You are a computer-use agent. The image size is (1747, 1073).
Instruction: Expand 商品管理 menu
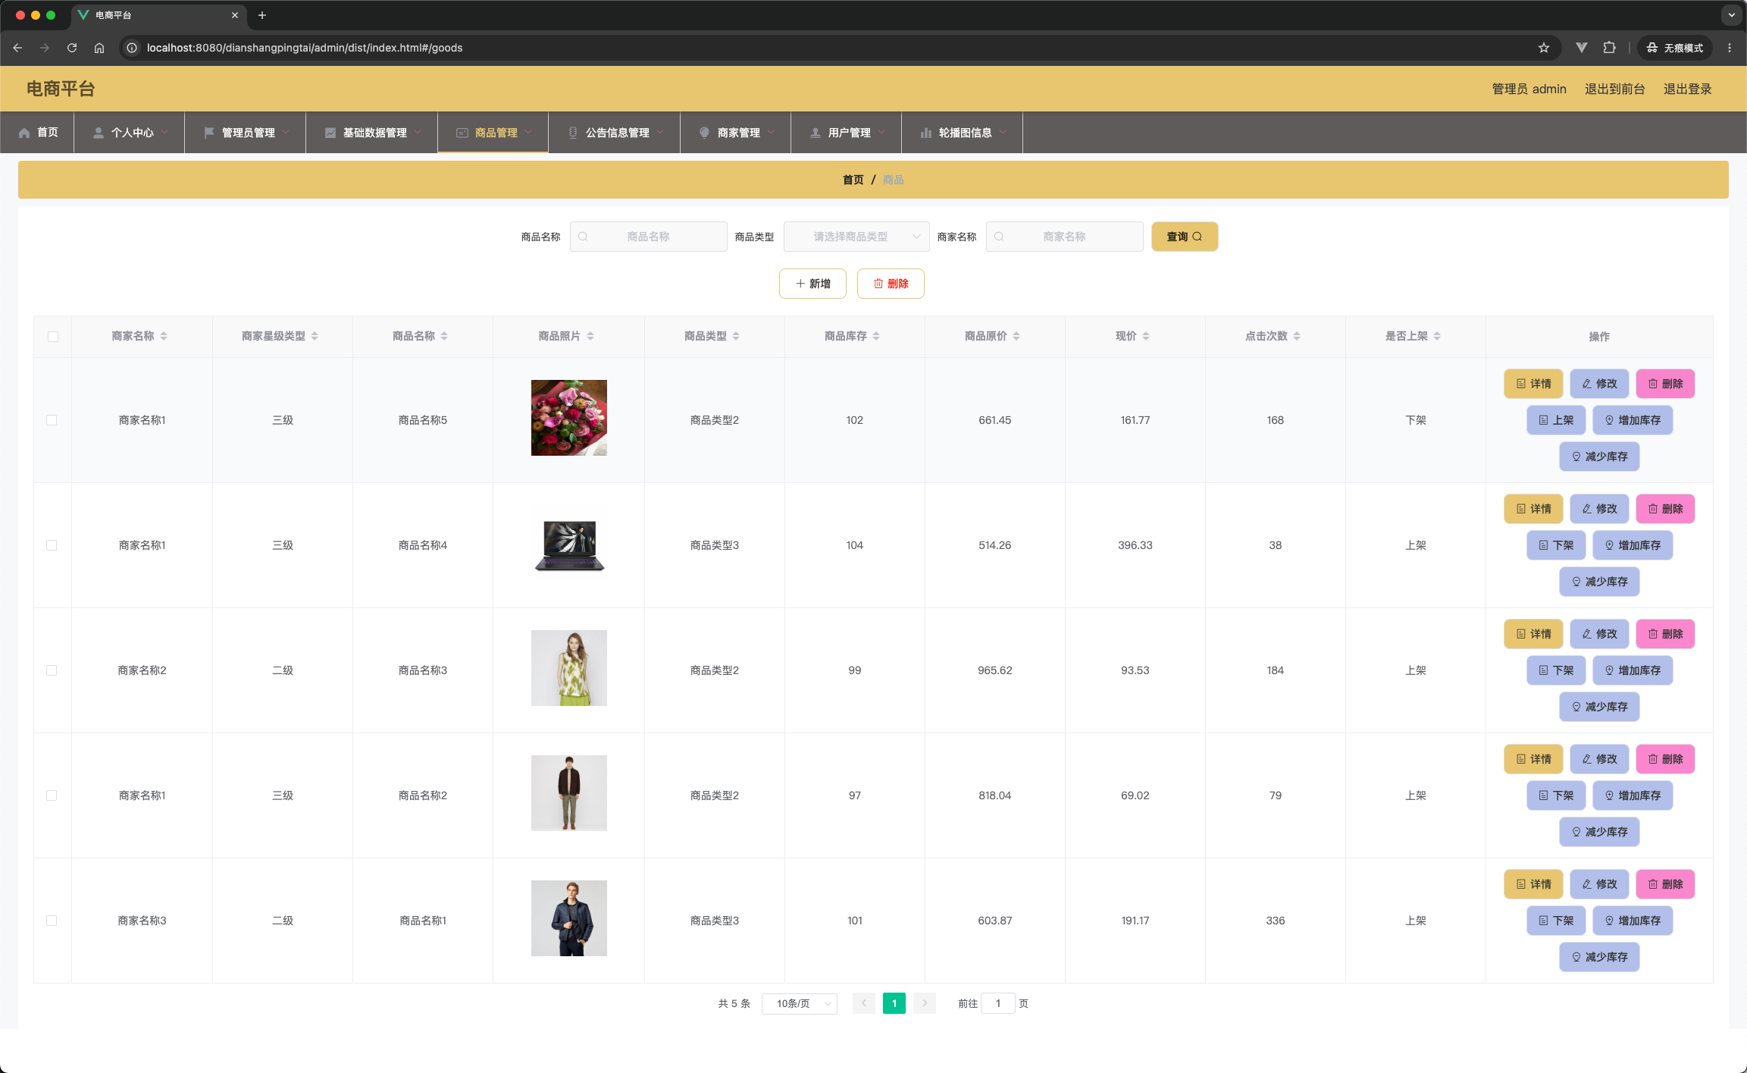pyautogui.click(x=493, y=133)
